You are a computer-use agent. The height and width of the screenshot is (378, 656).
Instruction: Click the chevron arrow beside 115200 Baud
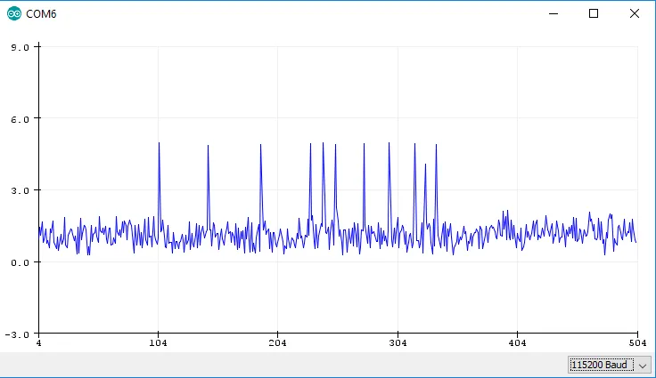pos(642,365)
